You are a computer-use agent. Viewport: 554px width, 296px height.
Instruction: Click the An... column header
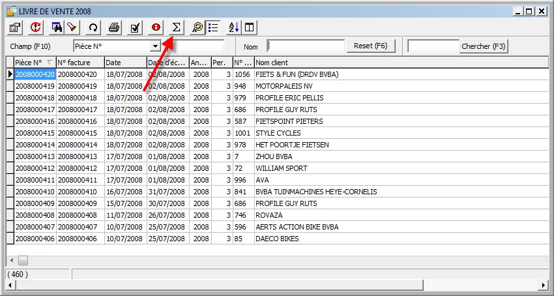tap(200, 63)
